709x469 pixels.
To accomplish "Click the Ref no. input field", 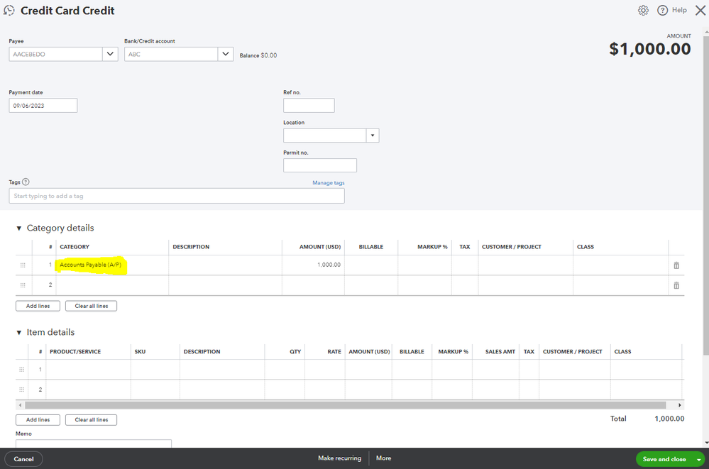I will (309, 106).
